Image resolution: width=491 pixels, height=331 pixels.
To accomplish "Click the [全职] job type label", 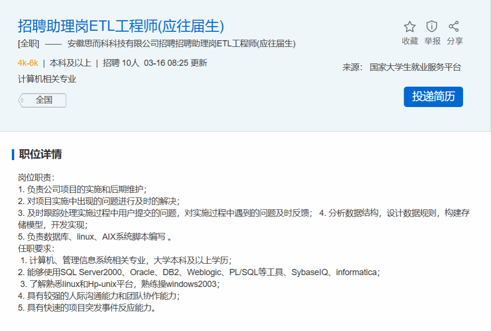I will 28,44.
